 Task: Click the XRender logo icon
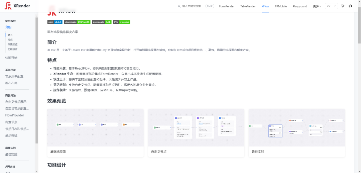8,6
